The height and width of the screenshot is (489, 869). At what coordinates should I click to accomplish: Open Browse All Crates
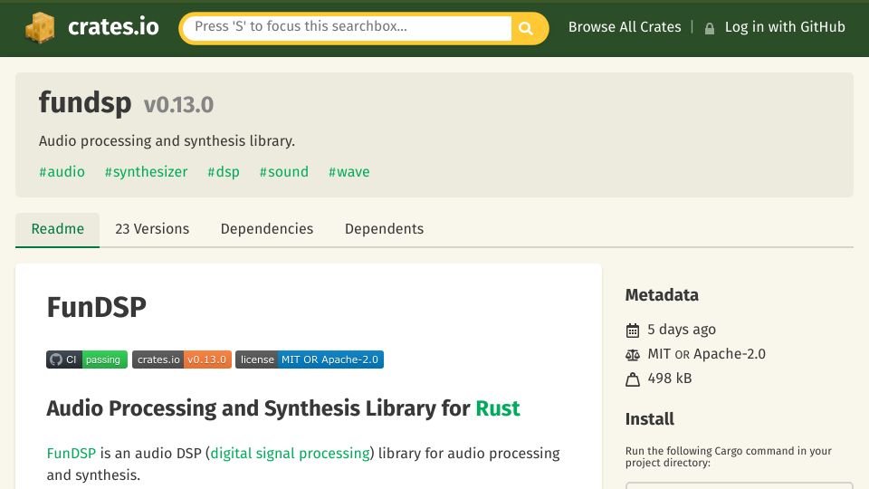click(x=625, y=26)
